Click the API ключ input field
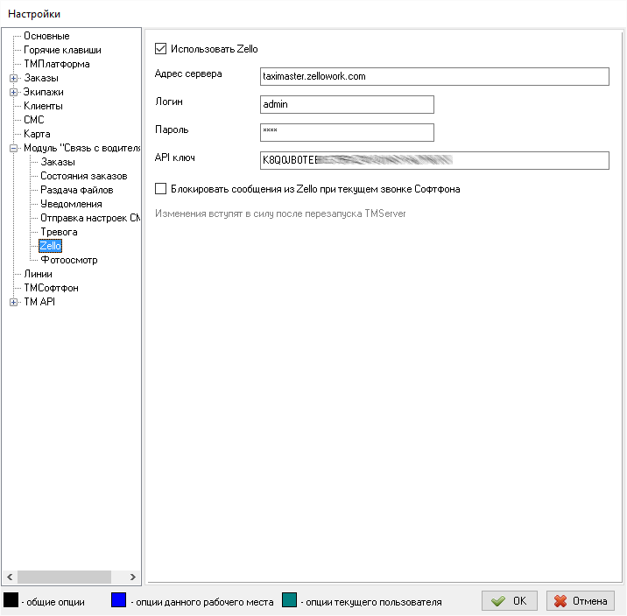This screenshot has height=616, width=627. [x=433, y=160]
